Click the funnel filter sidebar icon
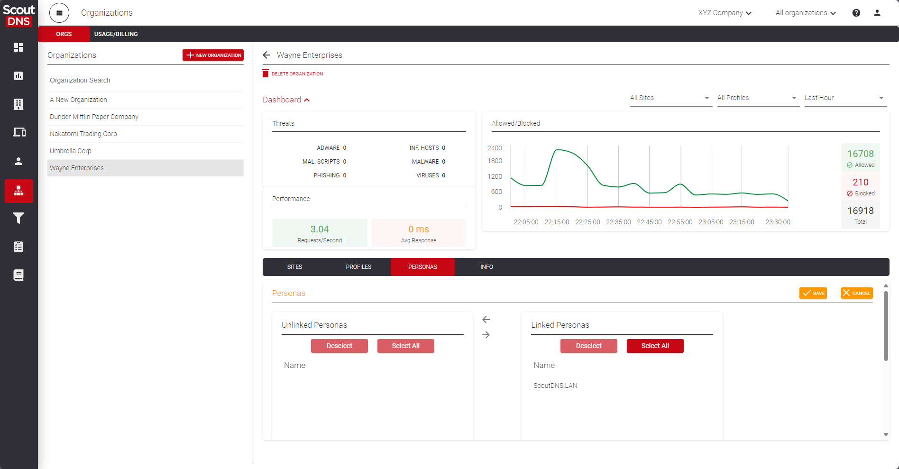Image resolution: width=899 pixels, height=469 pixels. [x=18, y=218]
